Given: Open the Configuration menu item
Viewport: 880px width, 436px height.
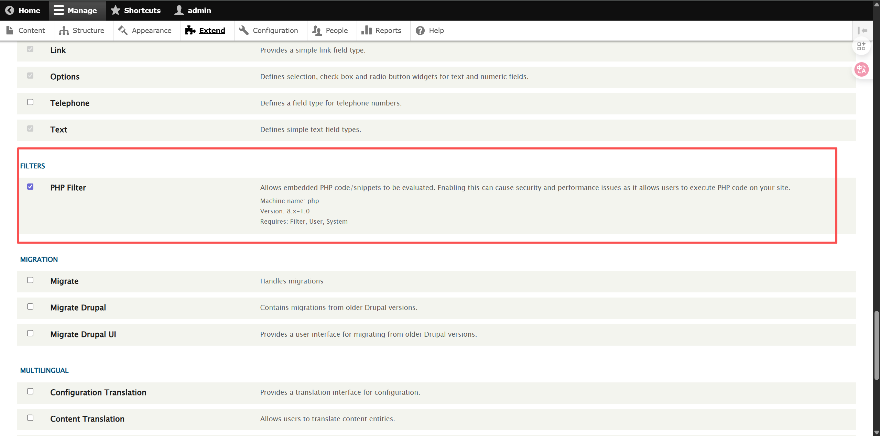Looking at the screenshot, I should click(x=271, y=31).
